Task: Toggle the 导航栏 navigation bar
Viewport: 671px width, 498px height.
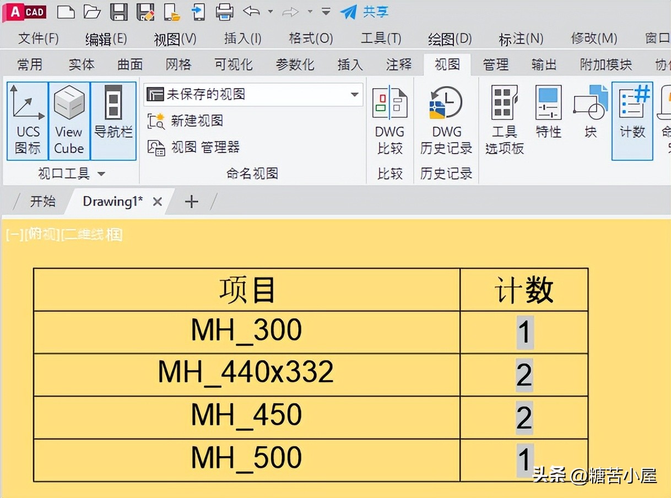Action: point(112,120)
